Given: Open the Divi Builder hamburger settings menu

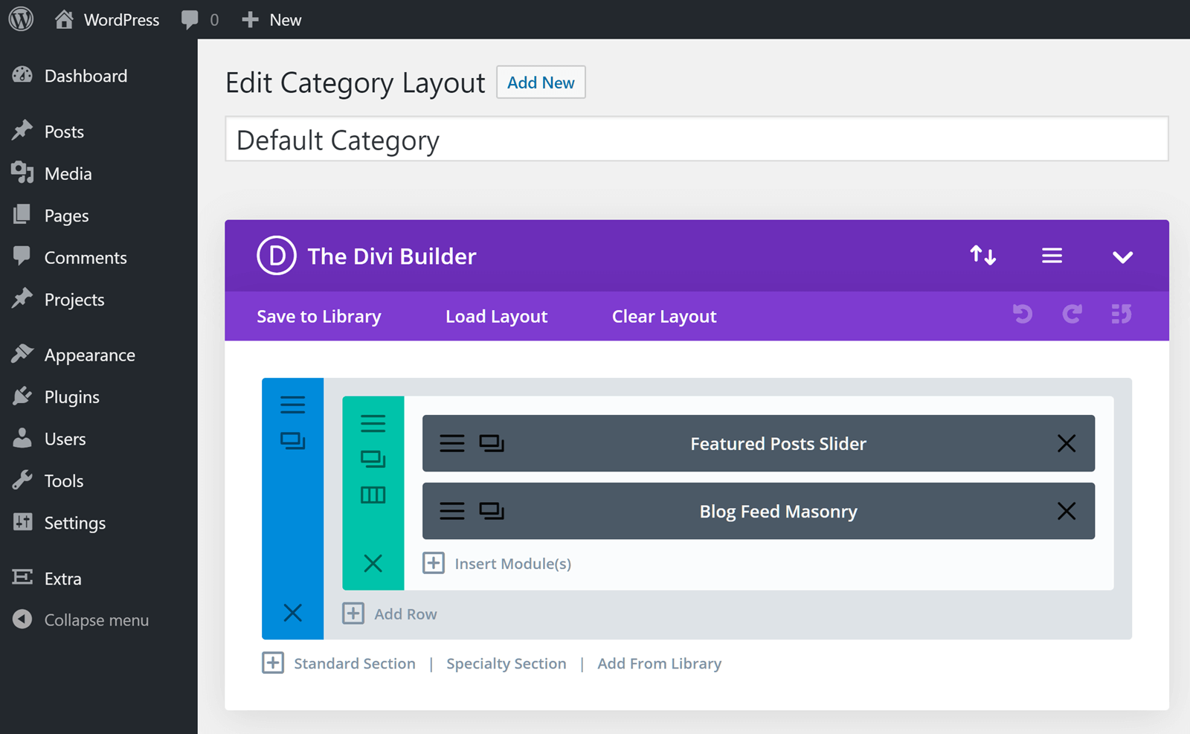Looking at the screenshot, I should [x=1052, y=256].
